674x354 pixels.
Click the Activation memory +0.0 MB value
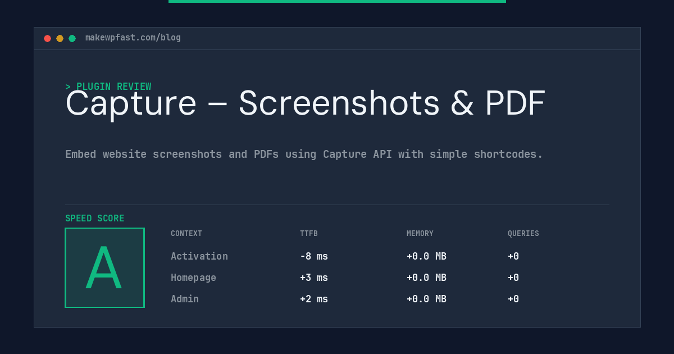(426, 256)
